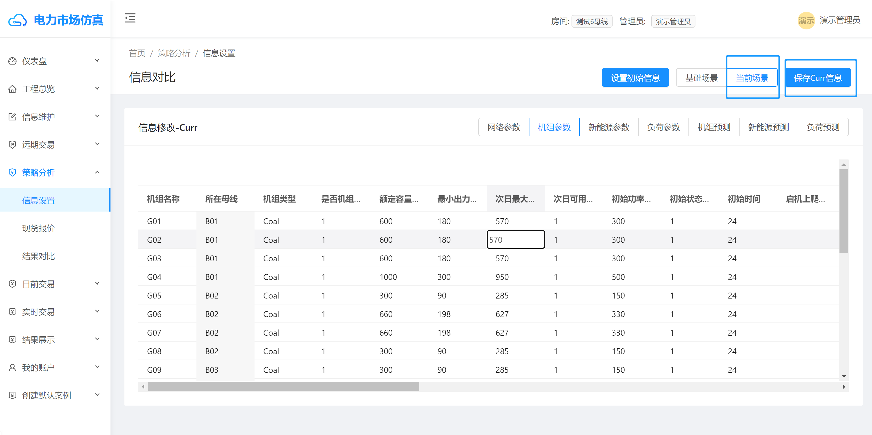Screen dimensions: 872x435
Task: Switch to the 负荷预测 tab
Action: point(823,127)
